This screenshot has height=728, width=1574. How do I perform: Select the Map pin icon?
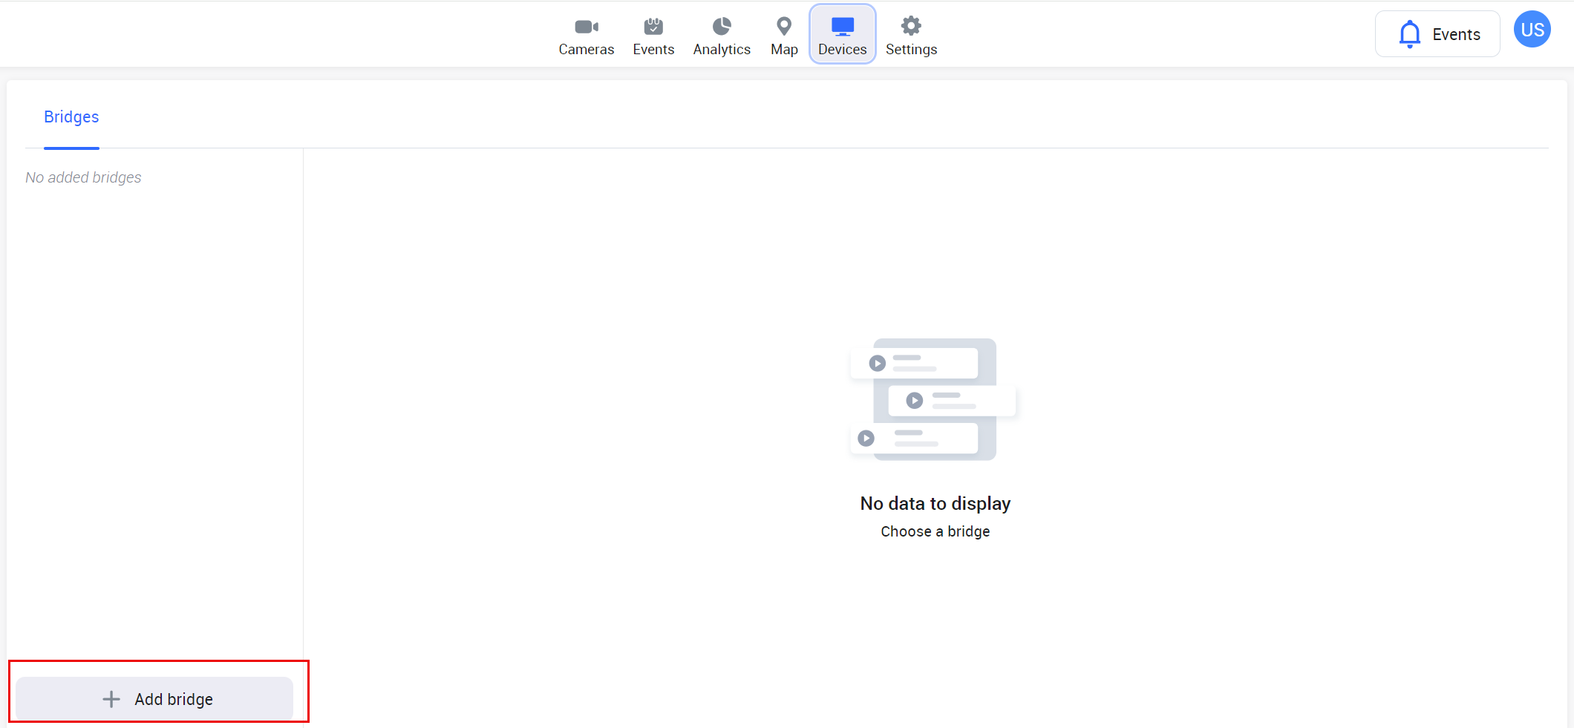(784, 27)
